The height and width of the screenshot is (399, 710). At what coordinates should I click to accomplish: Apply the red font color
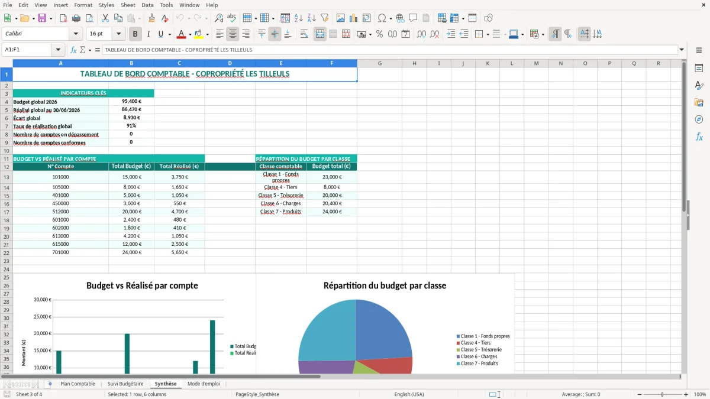(x=182, y=34)
